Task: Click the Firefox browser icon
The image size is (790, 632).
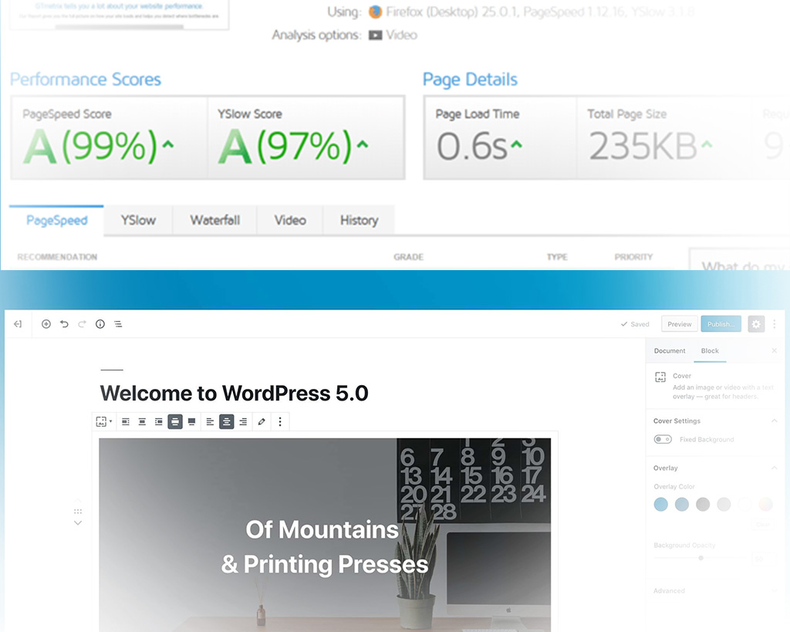Action: (x=375, y=12)
